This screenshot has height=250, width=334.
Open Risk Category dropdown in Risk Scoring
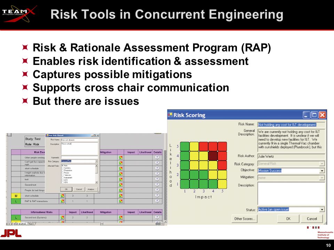click(x=322, y=164)
